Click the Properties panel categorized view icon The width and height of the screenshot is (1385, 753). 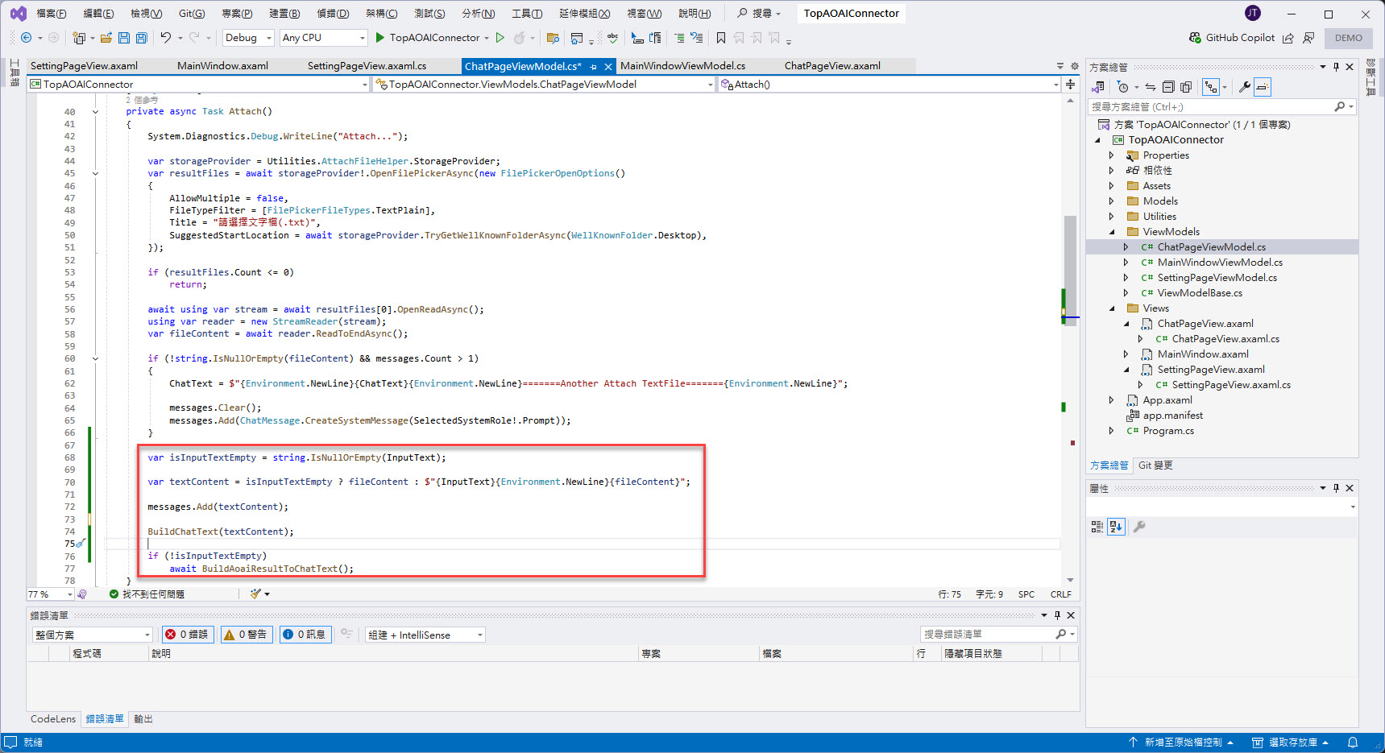point(1097,527)
